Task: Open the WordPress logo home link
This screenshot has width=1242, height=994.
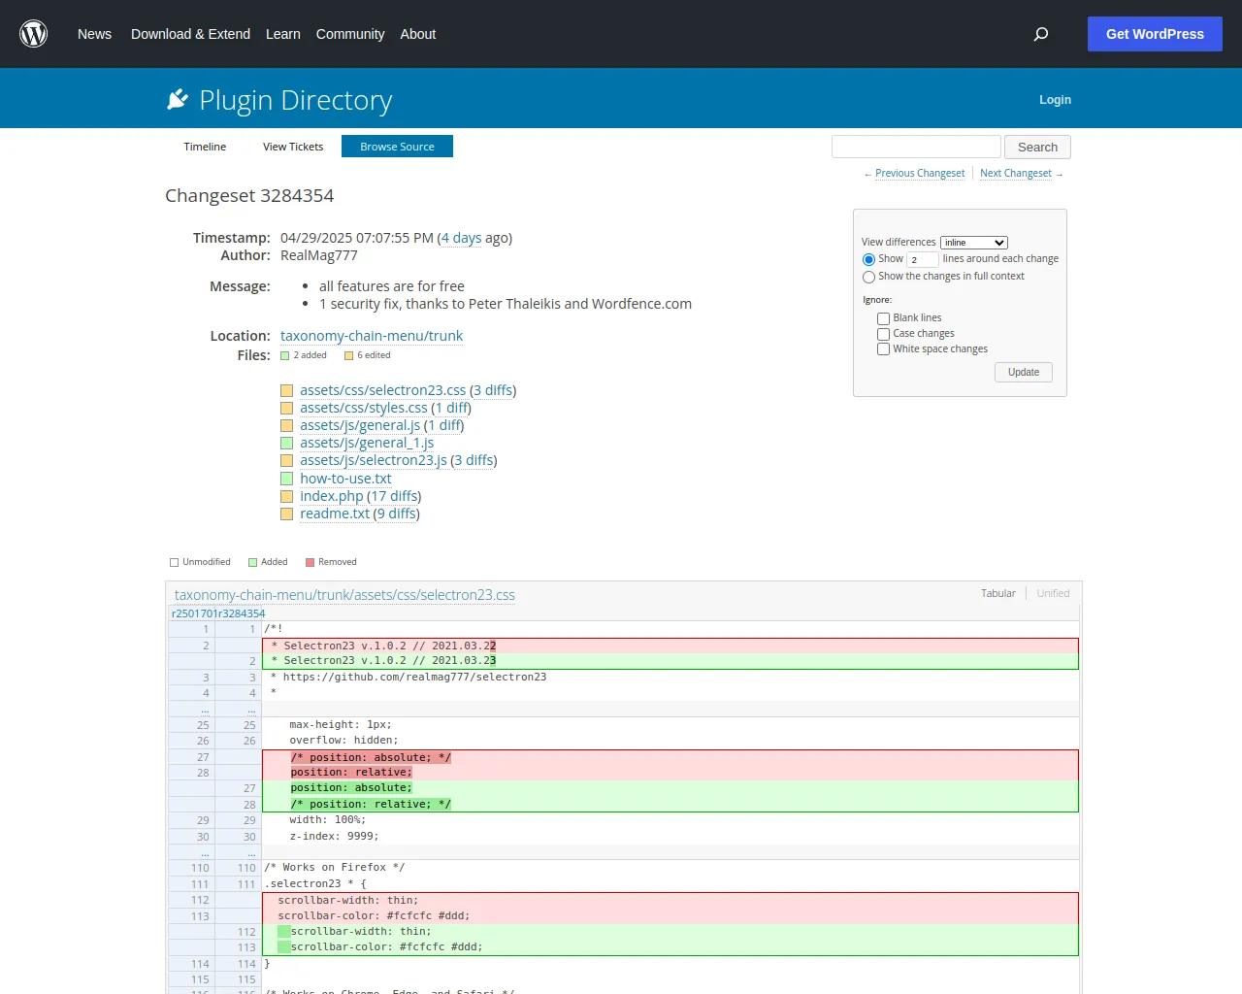Action: pyautogui.click(x=34, y=34)
